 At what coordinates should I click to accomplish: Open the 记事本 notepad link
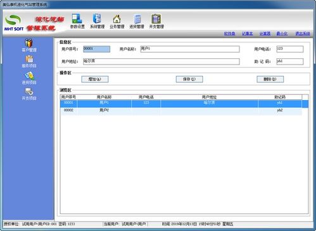[248, 34]
